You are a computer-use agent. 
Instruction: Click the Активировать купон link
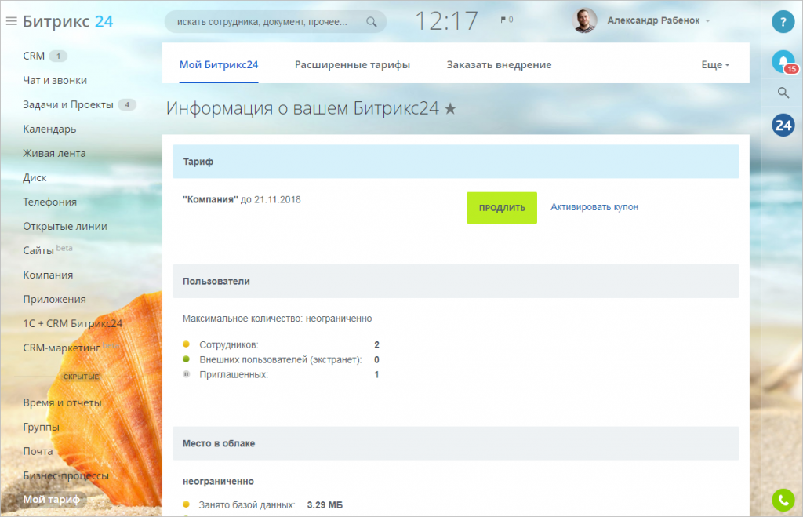click(594, 207)
